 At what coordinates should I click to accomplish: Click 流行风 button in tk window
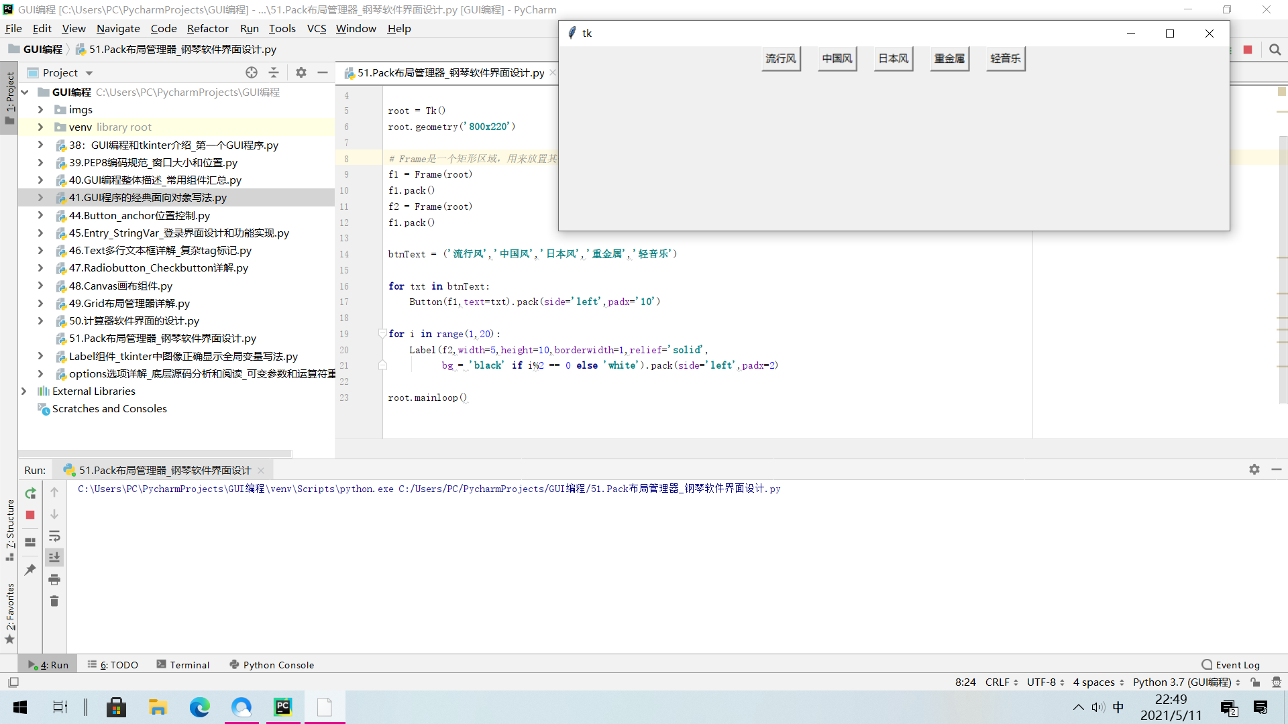pyautogui.click(x=781, y=59)
